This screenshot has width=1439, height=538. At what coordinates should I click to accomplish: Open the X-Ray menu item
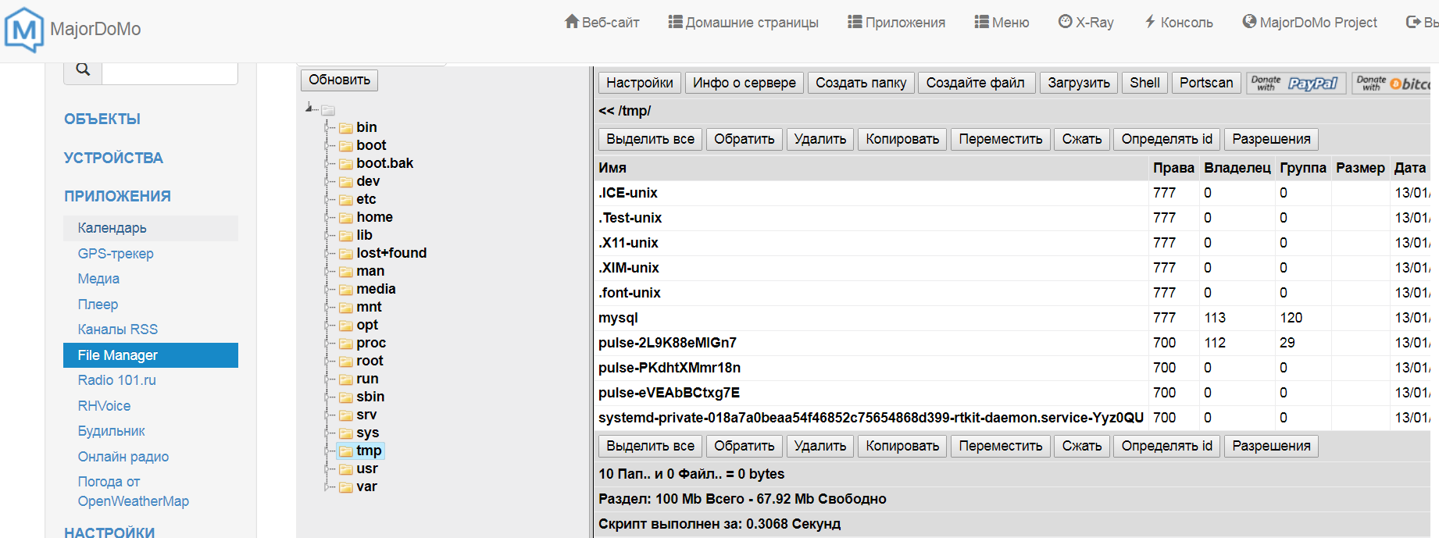click(x=1086, y=23)
